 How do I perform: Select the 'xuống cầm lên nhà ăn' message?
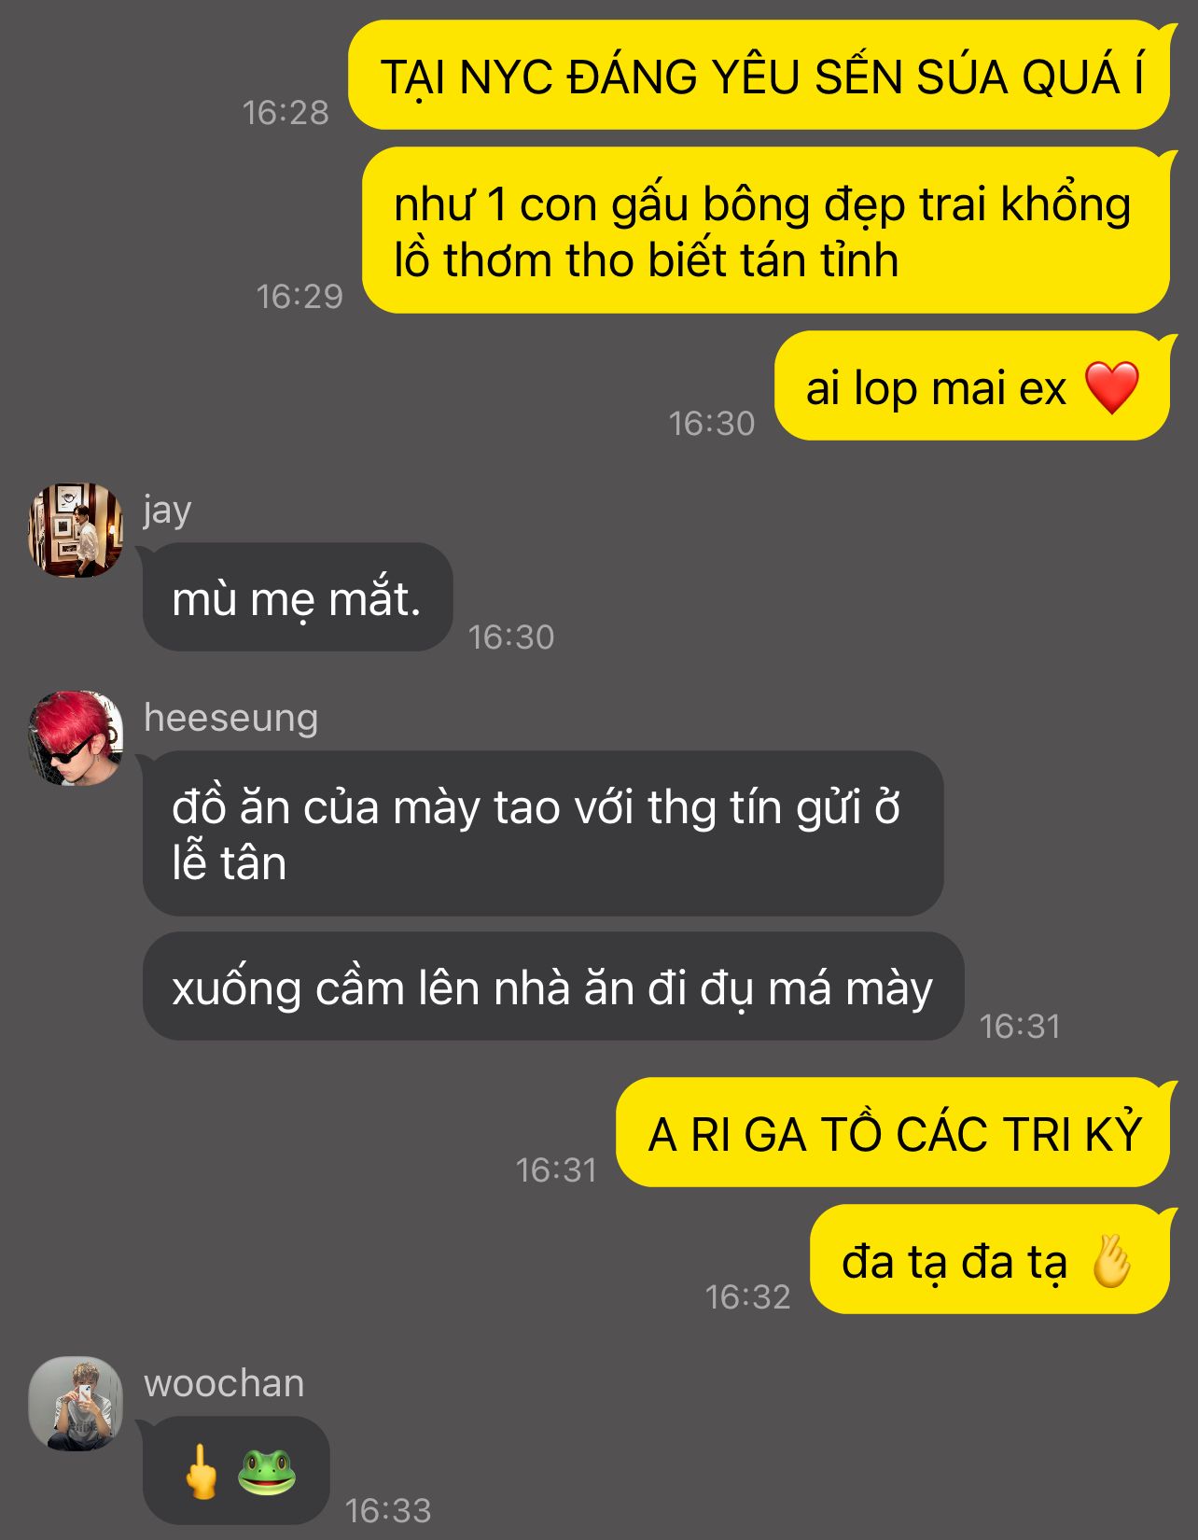[553, 987]
